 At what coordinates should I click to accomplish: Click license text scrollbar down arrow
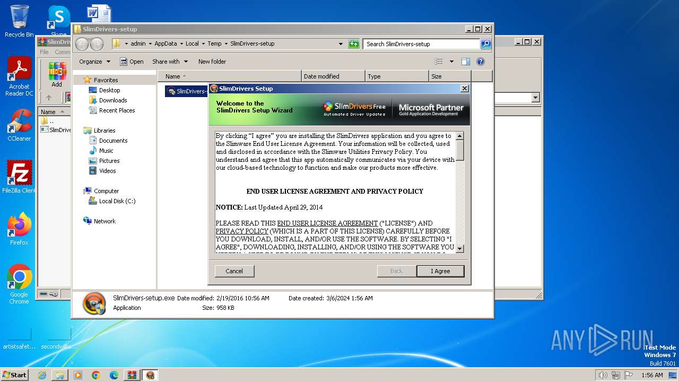tap(460, 248)
